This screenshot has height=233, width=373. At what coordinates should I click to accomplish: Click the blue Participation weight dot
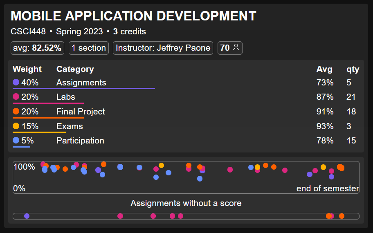tap(16, 141)
